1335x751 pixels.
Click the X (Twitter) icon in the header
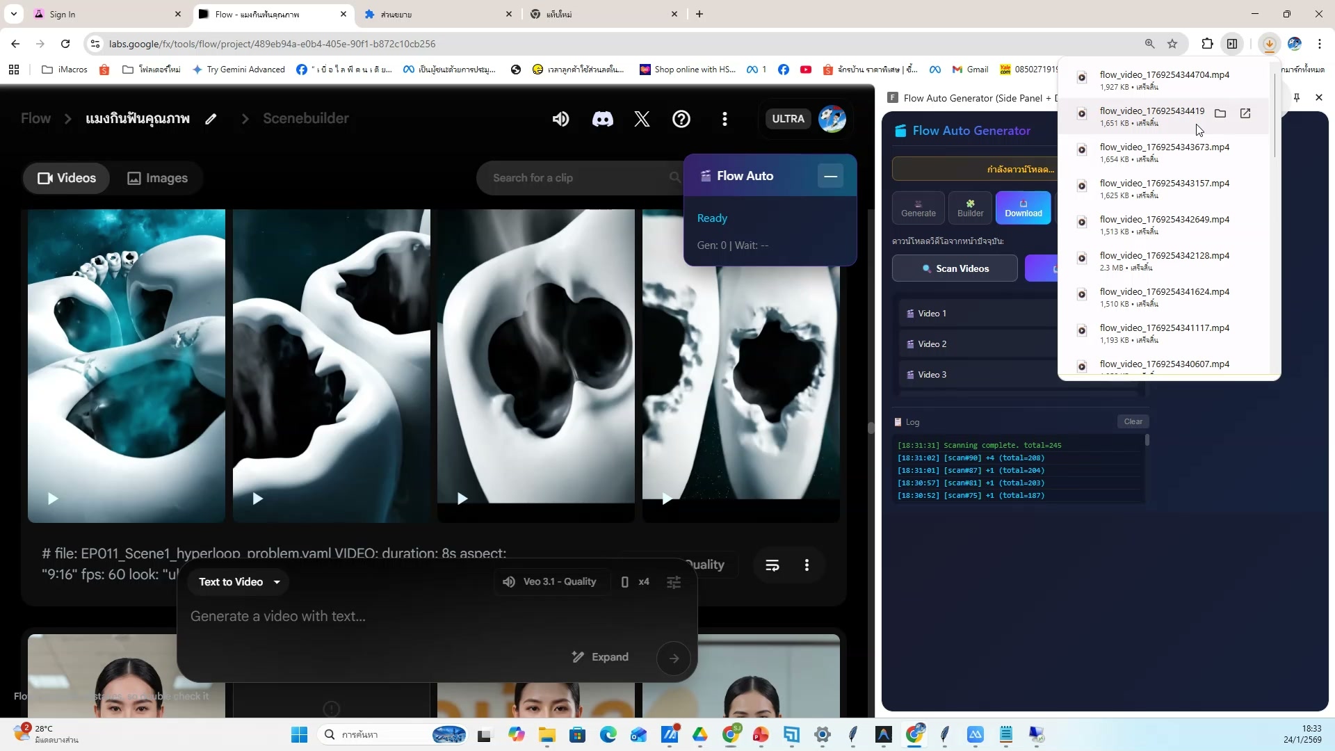pyautogui.click(x=642, y=119)
